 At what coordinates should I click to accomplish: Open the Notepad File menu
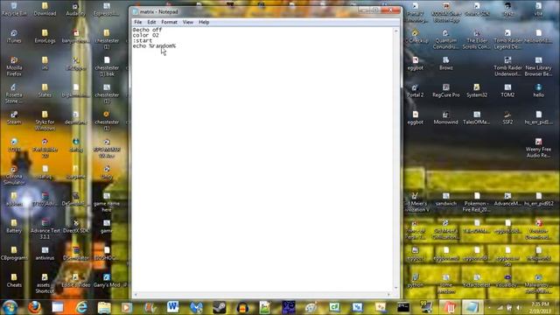138,22
